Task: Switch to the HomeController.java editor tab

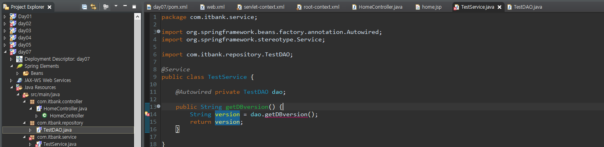Action: [377, 7]
